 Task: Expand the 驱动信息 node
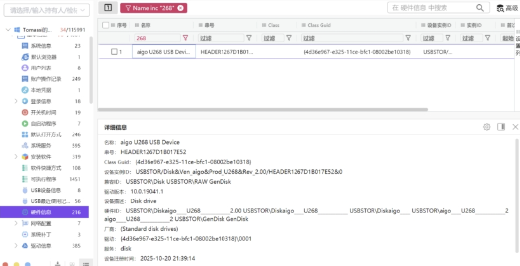coord(16,246)
